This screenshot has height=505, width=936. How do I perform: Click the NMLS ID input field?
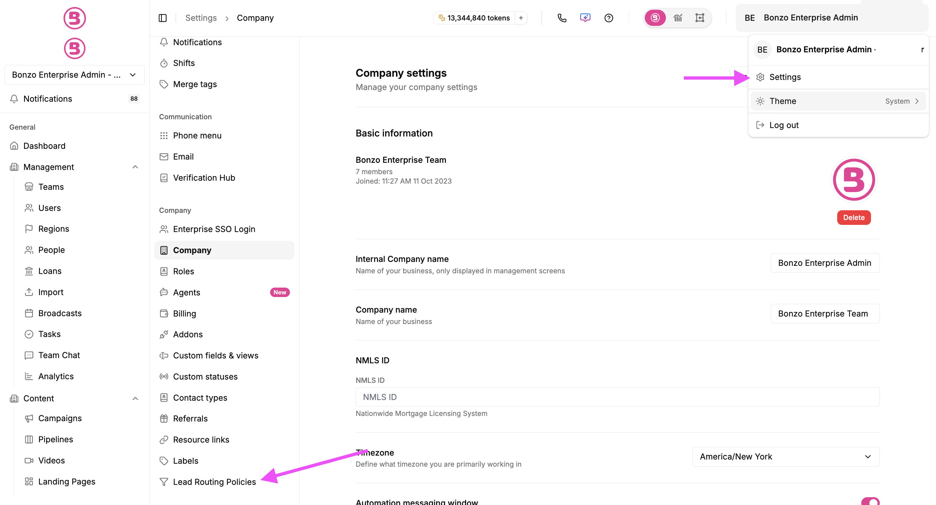(617, 397)
